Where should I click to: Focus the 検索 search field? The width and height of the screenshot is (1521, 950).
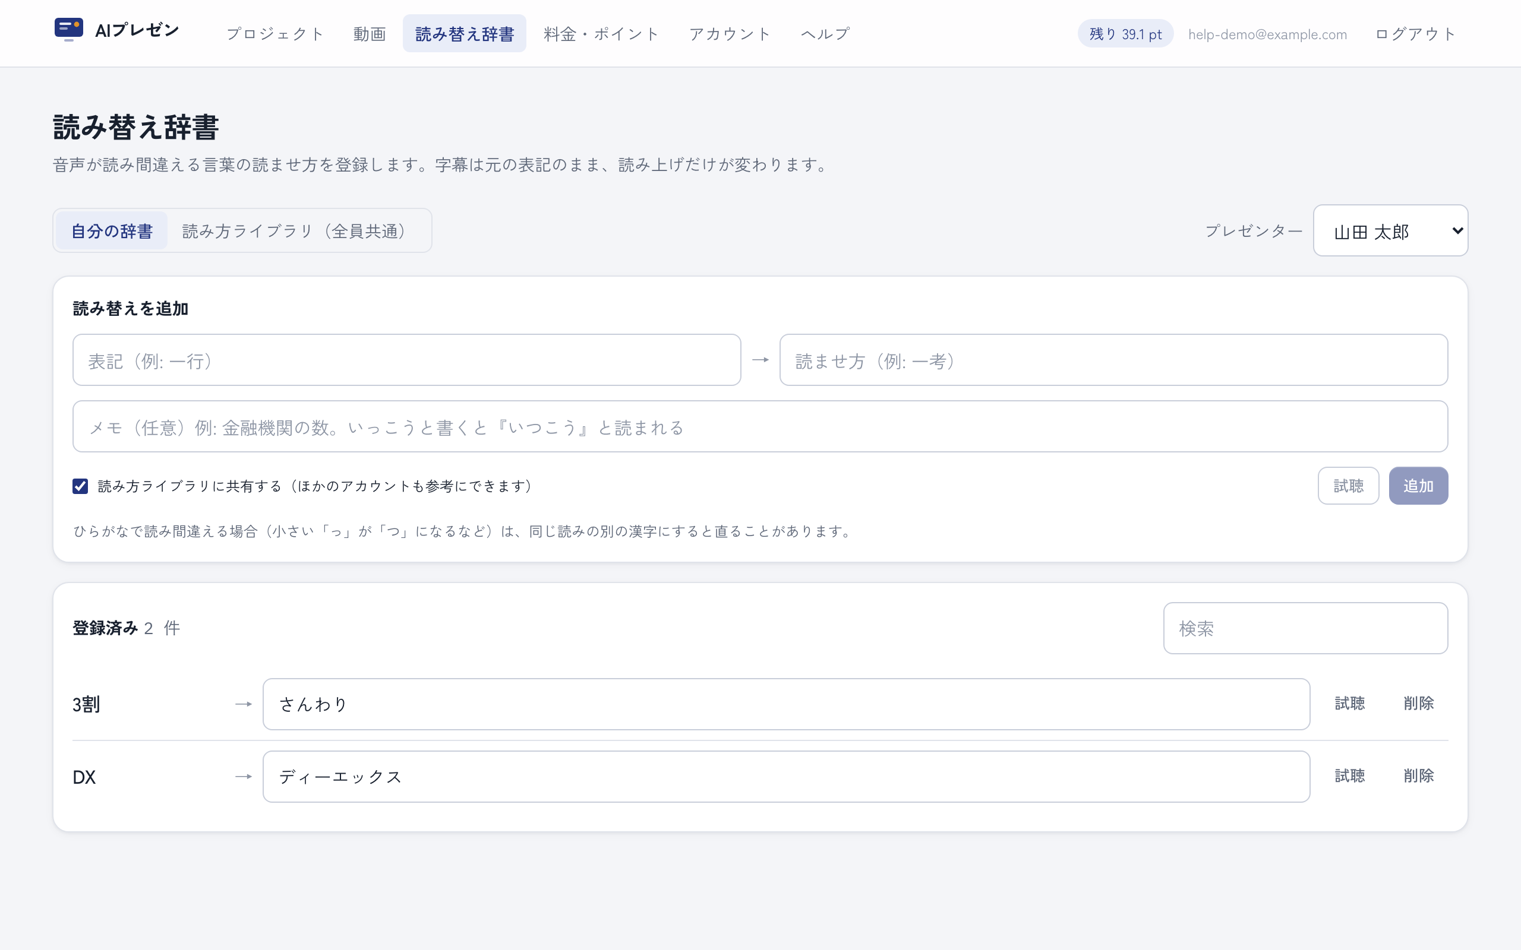(x=1305, y=628)
